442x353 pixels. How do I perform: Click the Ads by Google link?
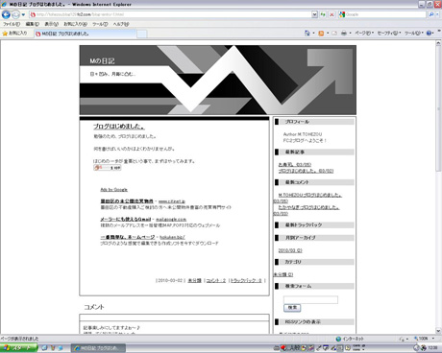(114, 190)
